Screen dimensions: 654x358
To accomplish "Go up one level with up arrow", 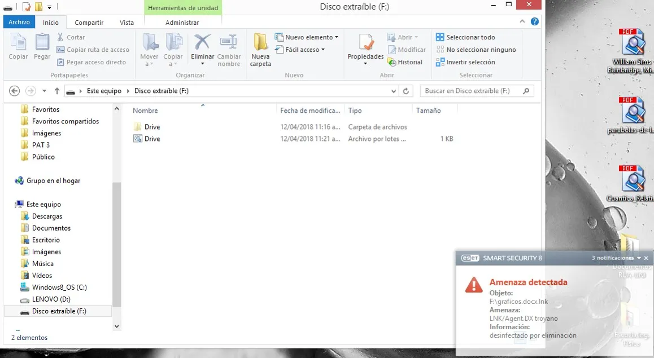I will (x=56, y=91).
